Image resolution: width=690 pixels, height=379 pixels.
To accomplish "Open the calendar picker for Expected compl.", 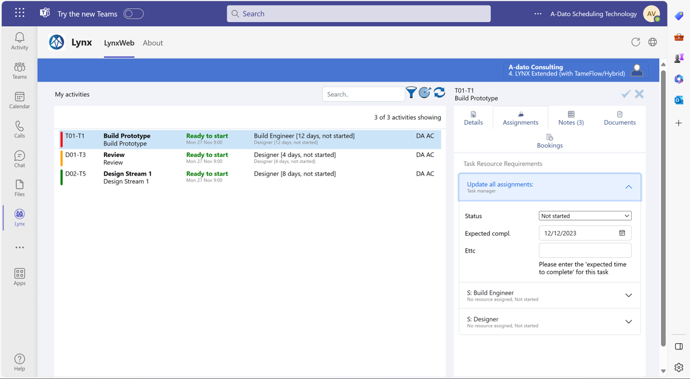I will pos(622,233).
